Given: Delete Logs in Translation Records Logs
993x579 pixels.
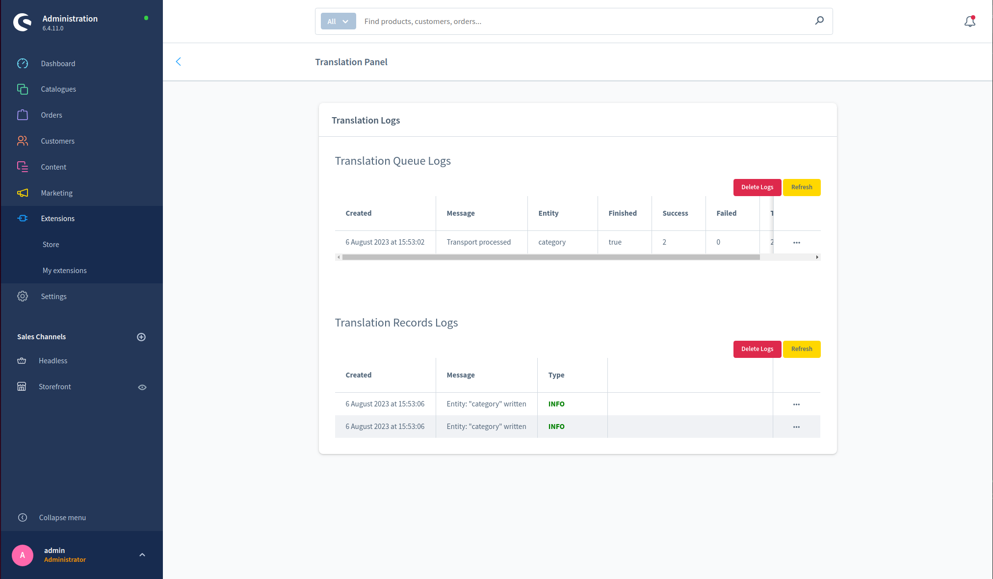Looking at the screenshot, I should (757, 349).
